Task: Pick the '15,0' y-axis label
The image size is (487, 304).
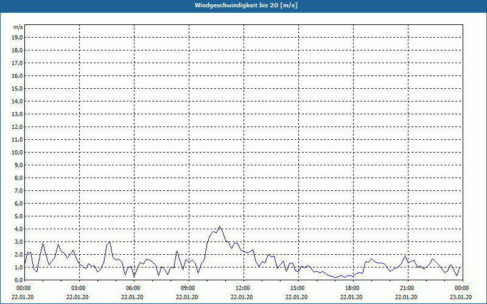Action: tap(18, 88)
